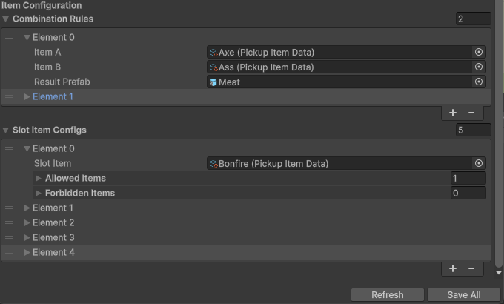Click the Allowed Items count field

(x=468, y=178)
